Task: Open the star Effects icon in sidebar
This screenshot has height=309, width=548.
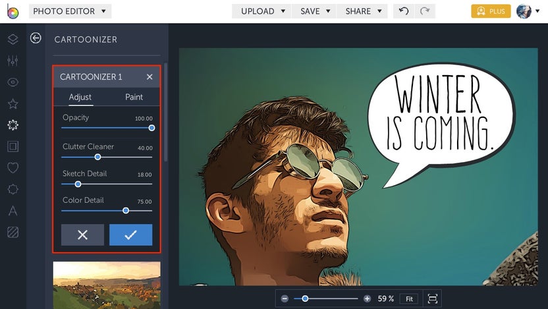Action: pos(13,104)
